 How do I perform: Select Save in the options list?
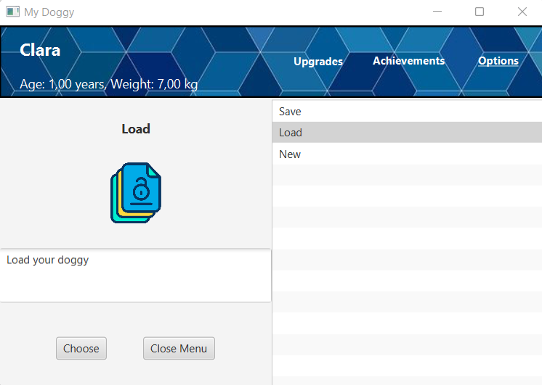407,112
